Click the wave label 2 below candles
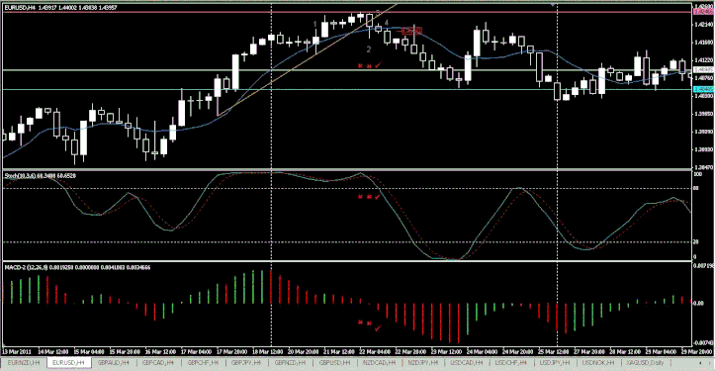Screen dimensions: 715x371 pyautogui.click(x=369, y=49)
